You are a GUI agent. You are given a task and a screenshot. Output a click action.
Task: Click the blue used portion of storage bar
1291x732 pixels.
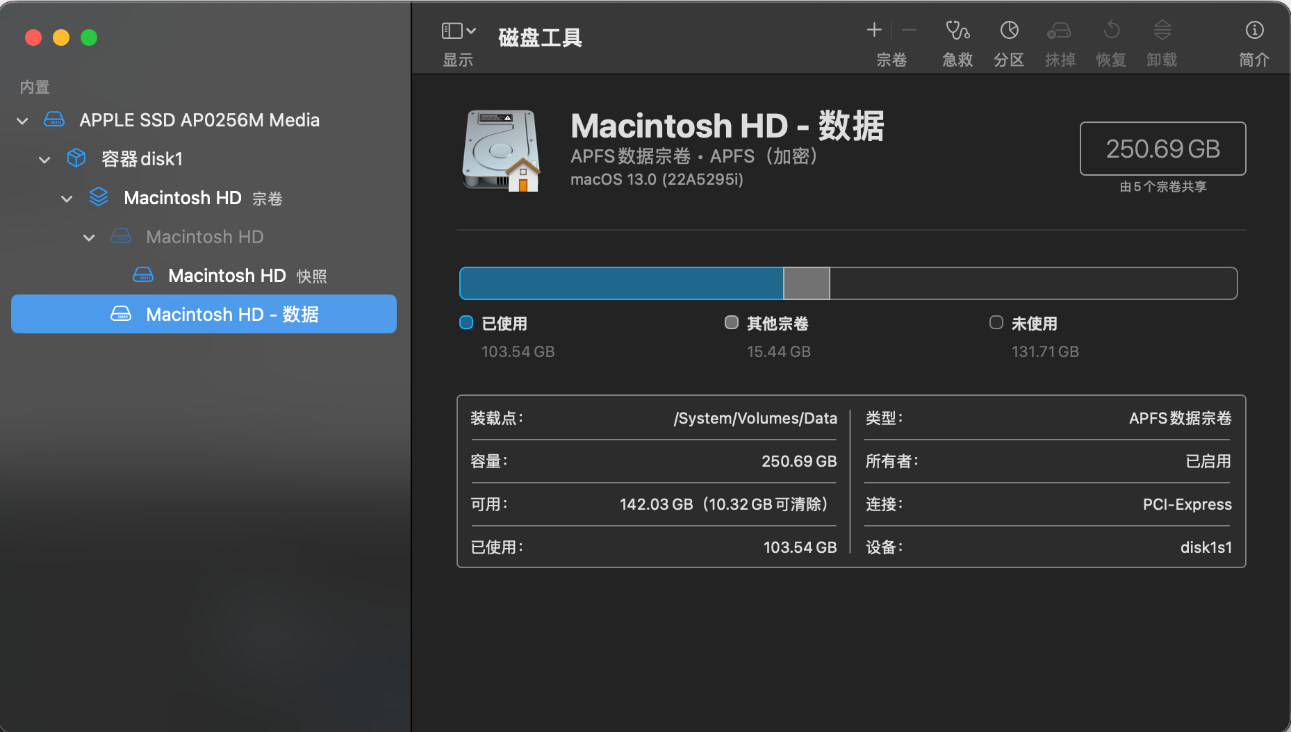tap(621, 283)
